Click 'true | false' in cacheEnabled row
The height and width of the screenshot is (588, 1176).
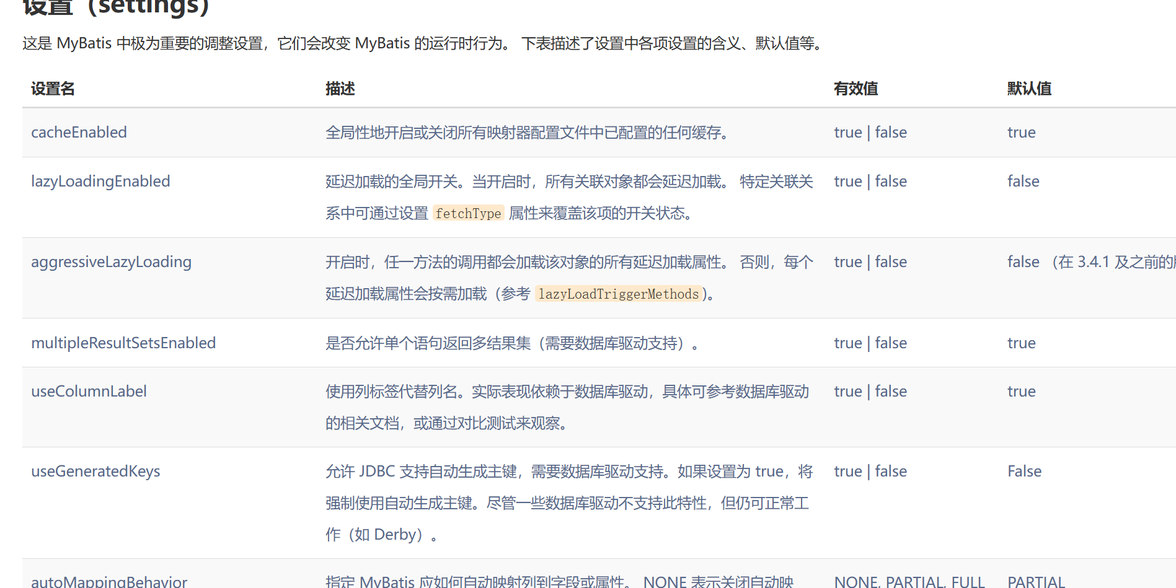pyautogui.click(x=870, y=132)
